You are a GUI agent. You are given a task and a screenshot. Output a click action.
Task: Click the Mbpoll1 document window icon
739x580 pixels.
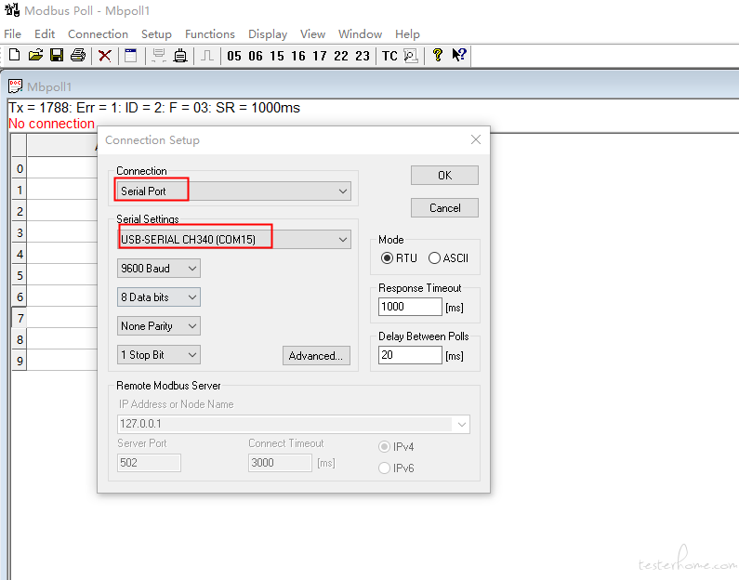pyautogui.click(x=16, y=86)
